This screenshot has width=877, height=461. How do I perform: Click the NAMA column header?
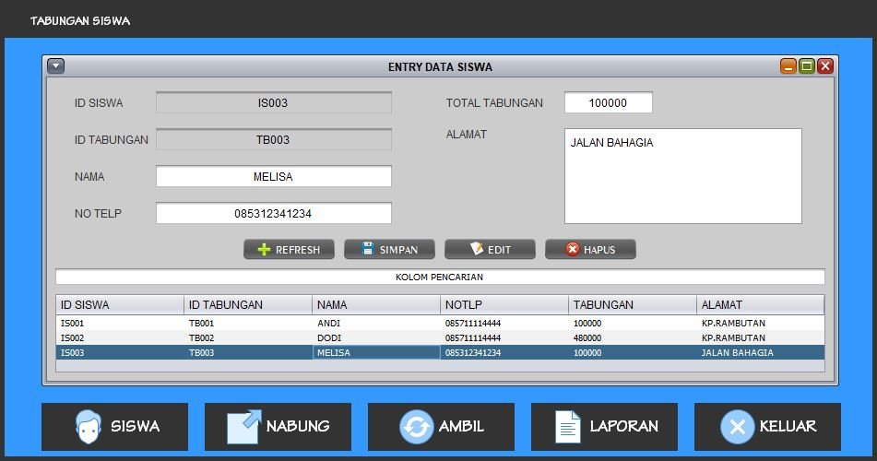pos(375,305)
